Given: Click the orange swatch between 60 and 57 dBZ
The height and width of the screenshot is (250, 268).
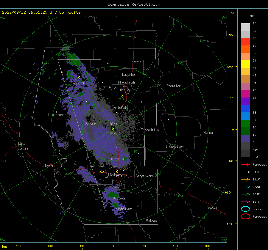Looking at the screenshot, I should (x=245, y=49).
